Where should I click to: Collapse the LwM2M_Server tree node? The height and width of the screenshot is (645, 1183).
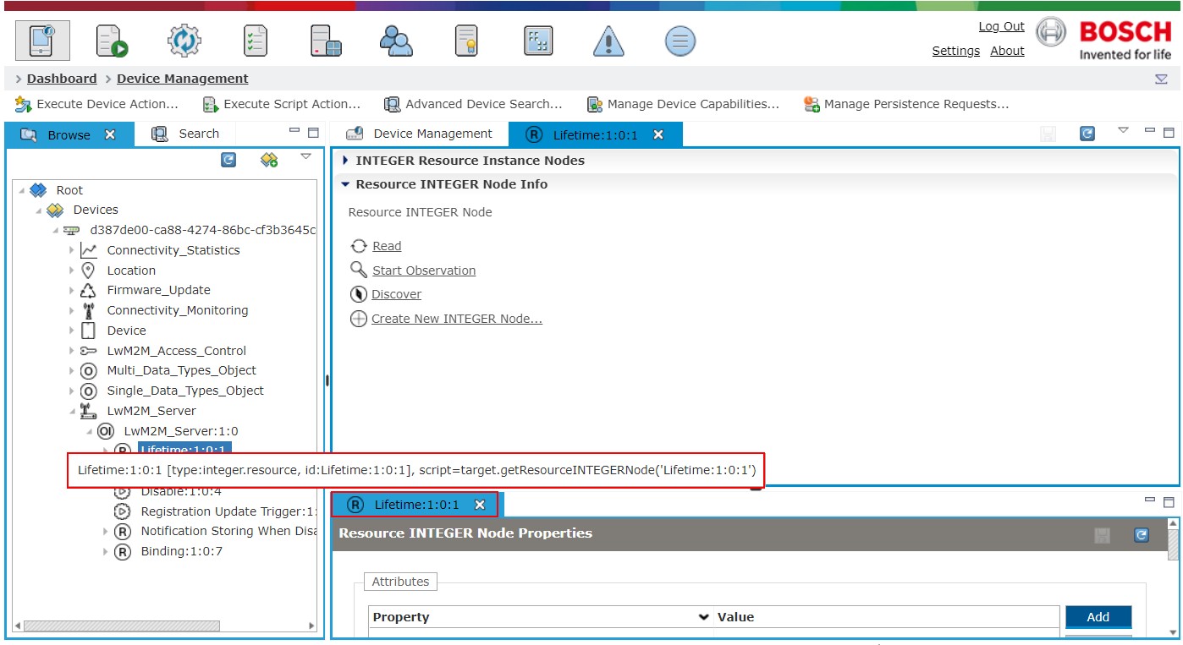pyautogui.click(x=72, y=412)
